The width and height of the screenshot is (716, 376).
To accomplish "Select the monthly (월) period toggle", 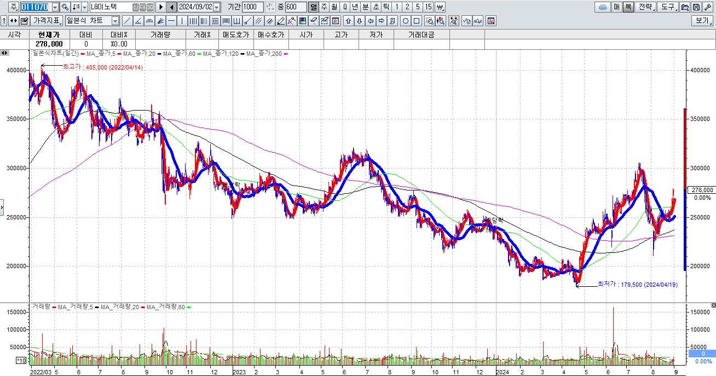I will 334,7.
